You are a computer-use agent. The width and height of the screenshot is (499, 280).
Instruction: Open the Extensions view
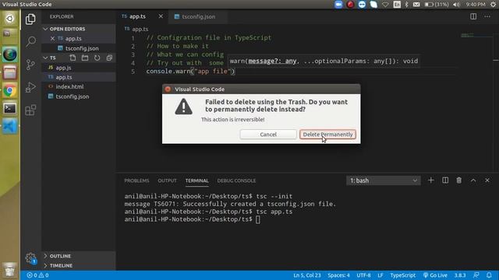pos(30,110)
